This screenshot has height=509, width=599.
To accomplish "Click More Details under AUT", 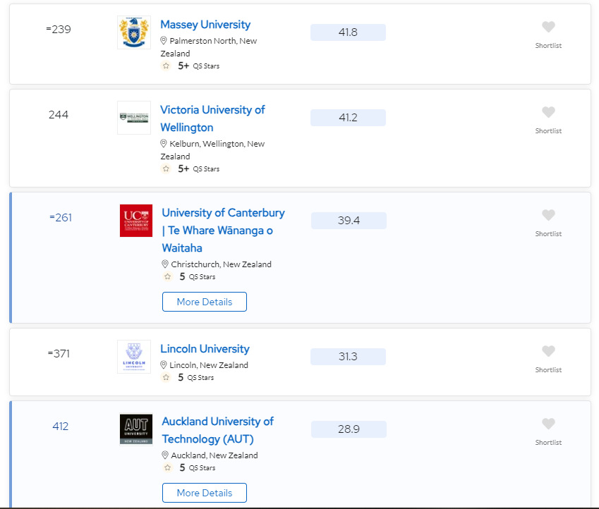I will coord(205,493).
